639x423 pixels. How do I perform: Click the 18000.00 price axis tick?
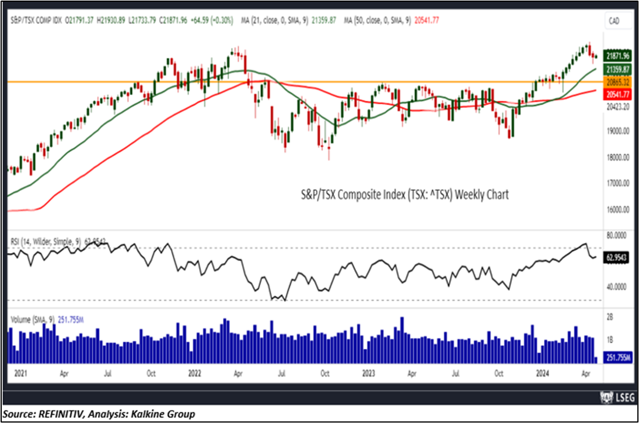point(618,158)
